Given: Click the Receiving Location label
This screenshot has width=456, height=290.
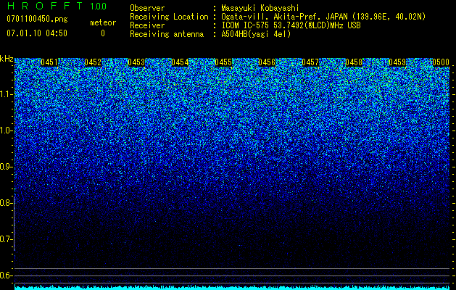Looking at the screenshot, I should tap(169, 17).
